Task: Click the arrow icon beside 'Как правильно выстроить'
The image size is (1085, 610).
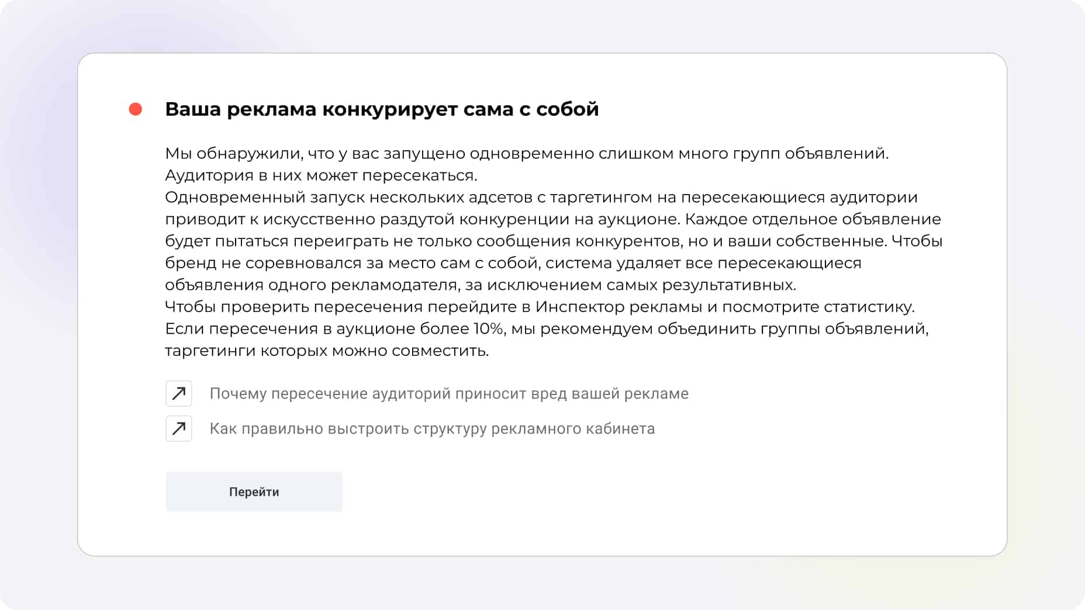Action: click(x=179, y=428)
